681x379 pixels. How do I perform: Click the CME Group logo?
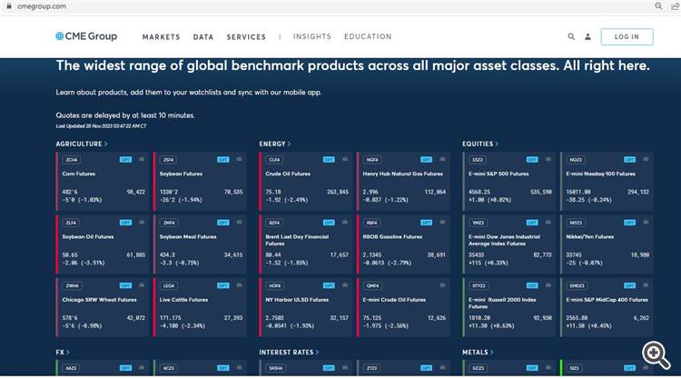click(x=86, y=36)
